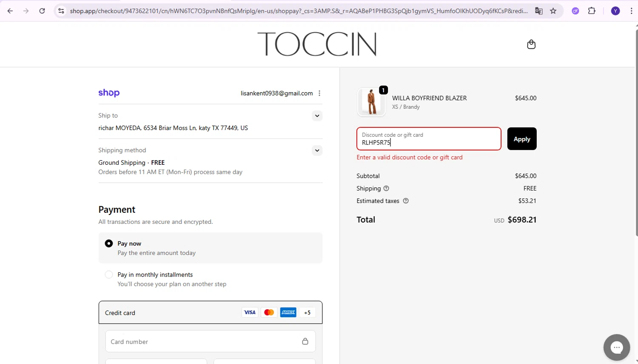Click the WILLA BOYFRIEND BLAZER product name
Viewport: 638px width, 364px height.
[x=429, y=98]
